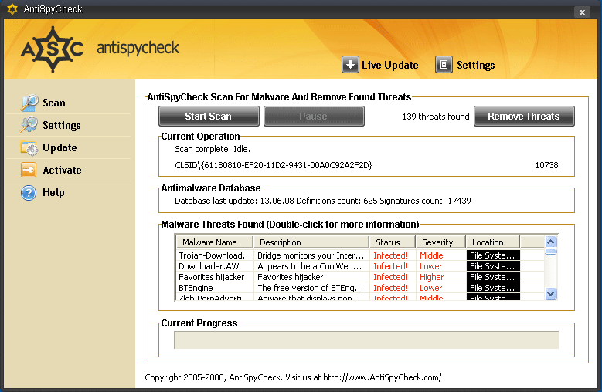
Task: Click the top Settings list icon
Action: 444,65
